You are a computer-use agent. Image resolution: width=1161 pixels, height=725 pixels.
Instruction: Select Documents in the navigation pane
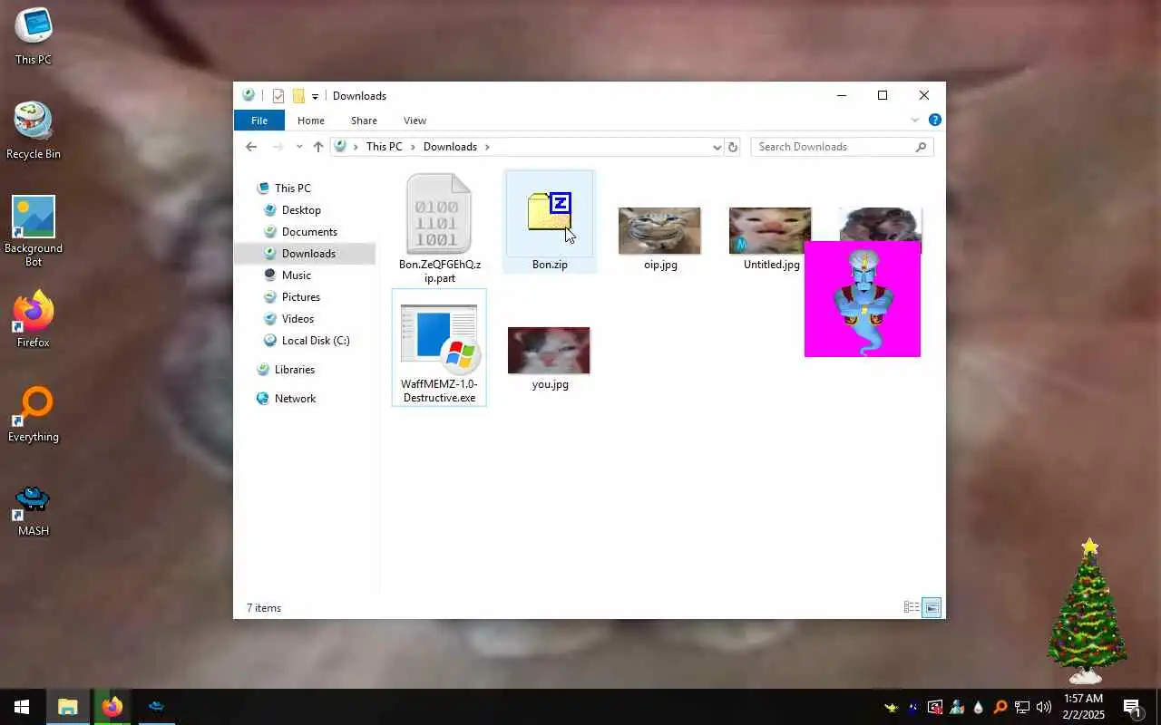(309, 232)
